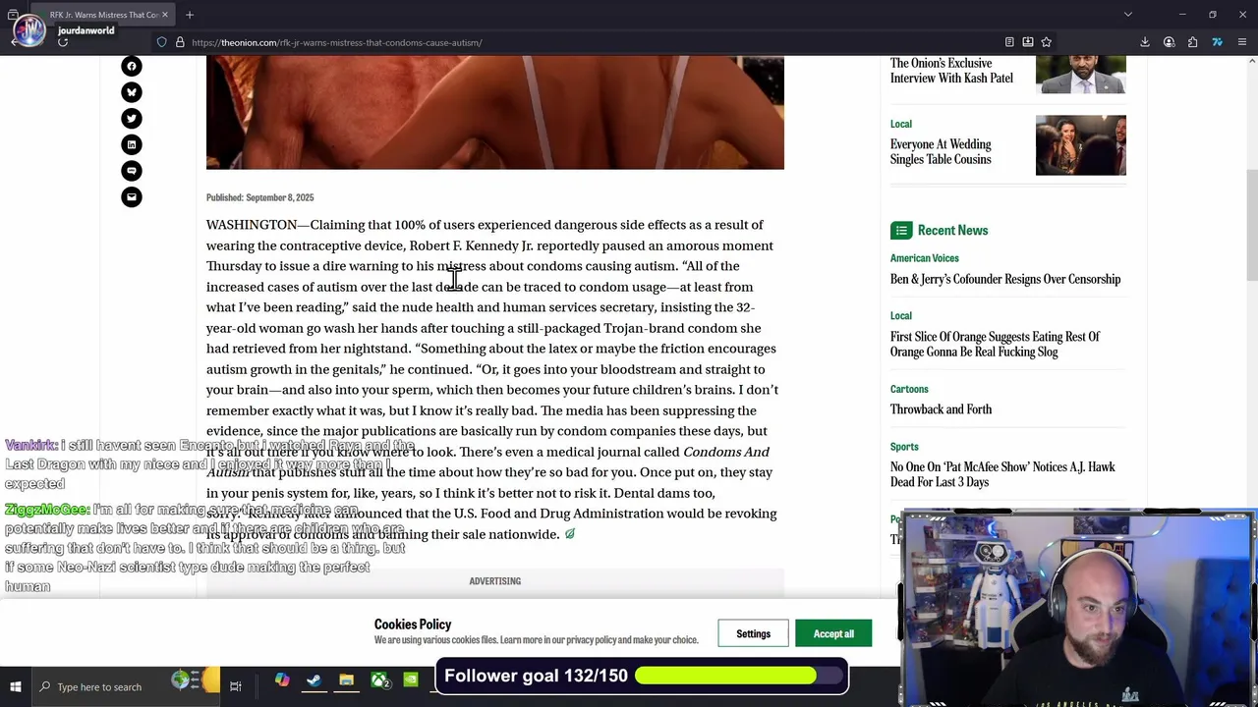Open Xbox app from the taskbar
The height and width of the screenshot is (707, 1258).
[379, 680]
